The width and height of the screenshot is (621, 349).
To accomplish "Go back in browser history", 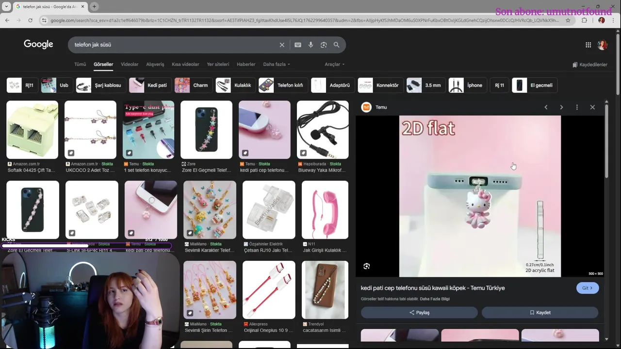I will 7,20.
